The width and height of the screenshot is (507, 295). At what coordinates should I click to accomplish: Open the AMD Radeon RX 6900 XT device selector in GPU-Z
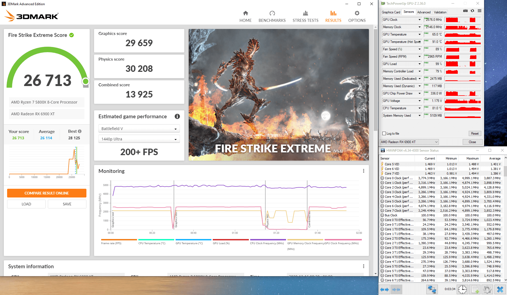point(409,142)
